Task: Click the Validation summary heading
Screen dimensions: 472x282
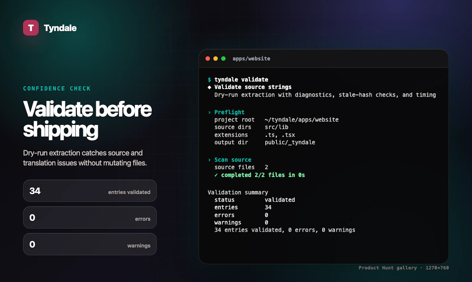Action: coord(238,192)
